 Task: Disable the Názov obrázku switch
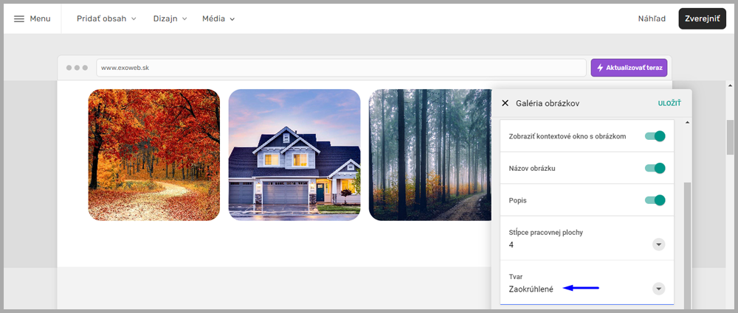(655, 169)
